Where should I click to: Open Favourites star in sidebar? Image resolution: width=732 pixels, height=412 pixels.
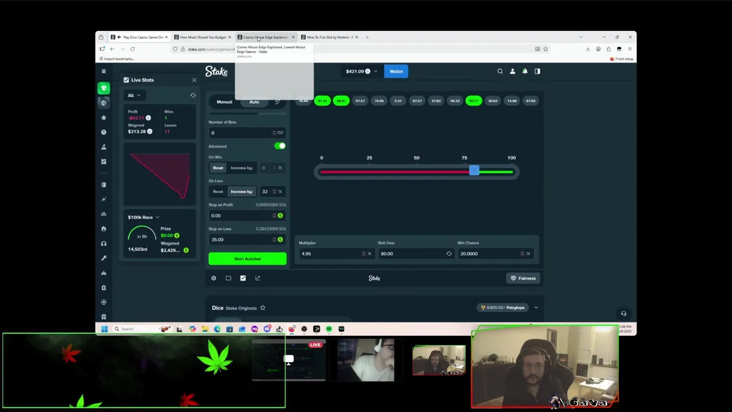pos(104,117)
